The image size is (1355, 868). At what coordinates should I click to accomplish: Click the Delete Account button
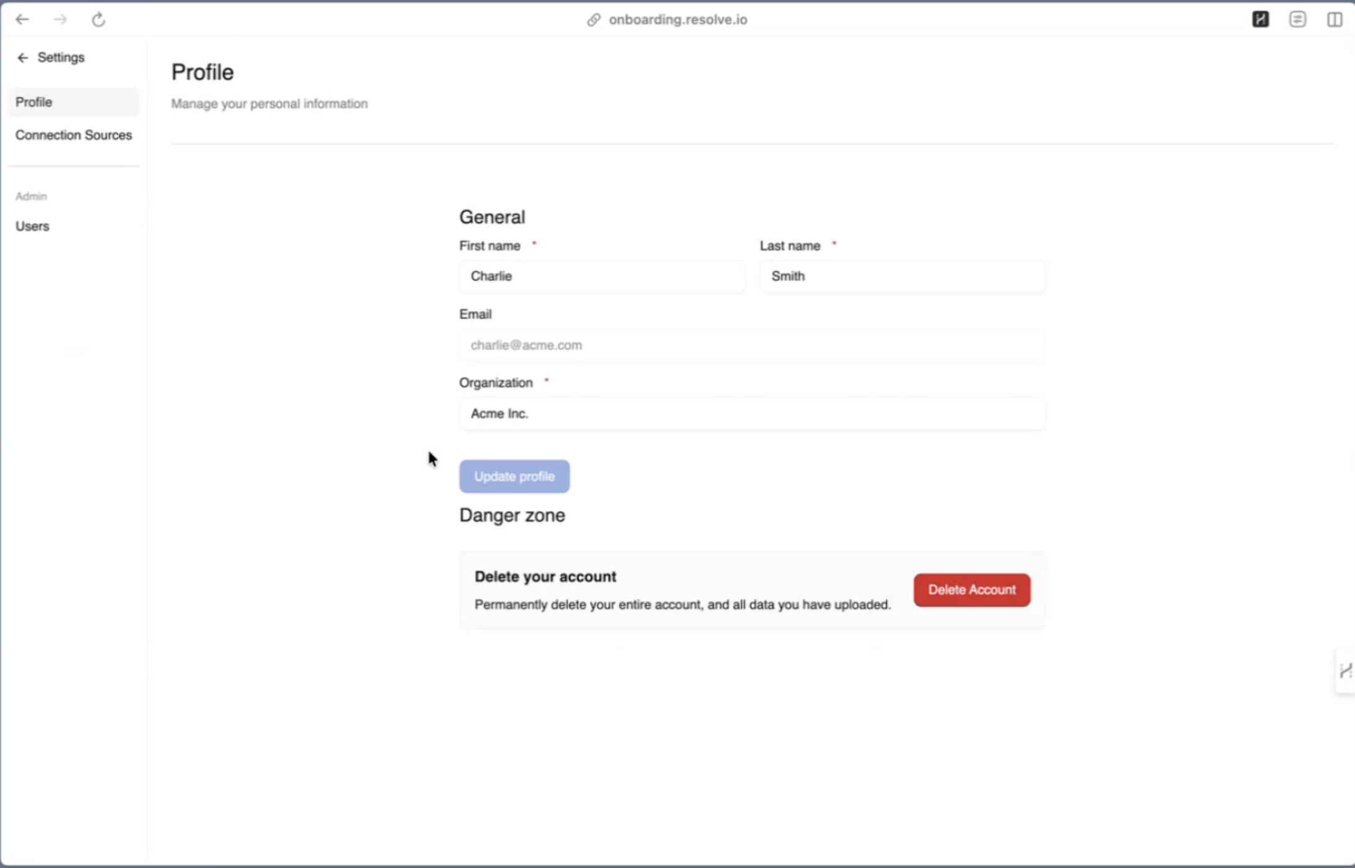(971, 590)
